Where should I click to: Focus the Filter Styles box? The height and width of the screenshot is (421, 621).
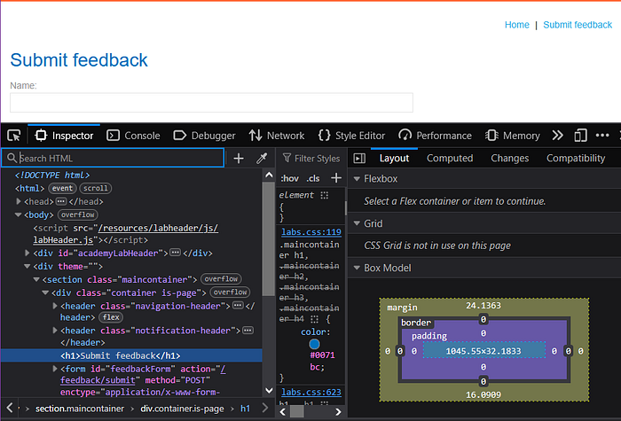pyautogui.click(x=311, y=159)
